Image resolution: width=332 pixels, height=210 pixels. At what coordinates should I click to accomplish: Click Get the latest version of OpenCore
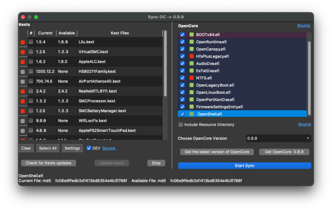pos(217,152)
